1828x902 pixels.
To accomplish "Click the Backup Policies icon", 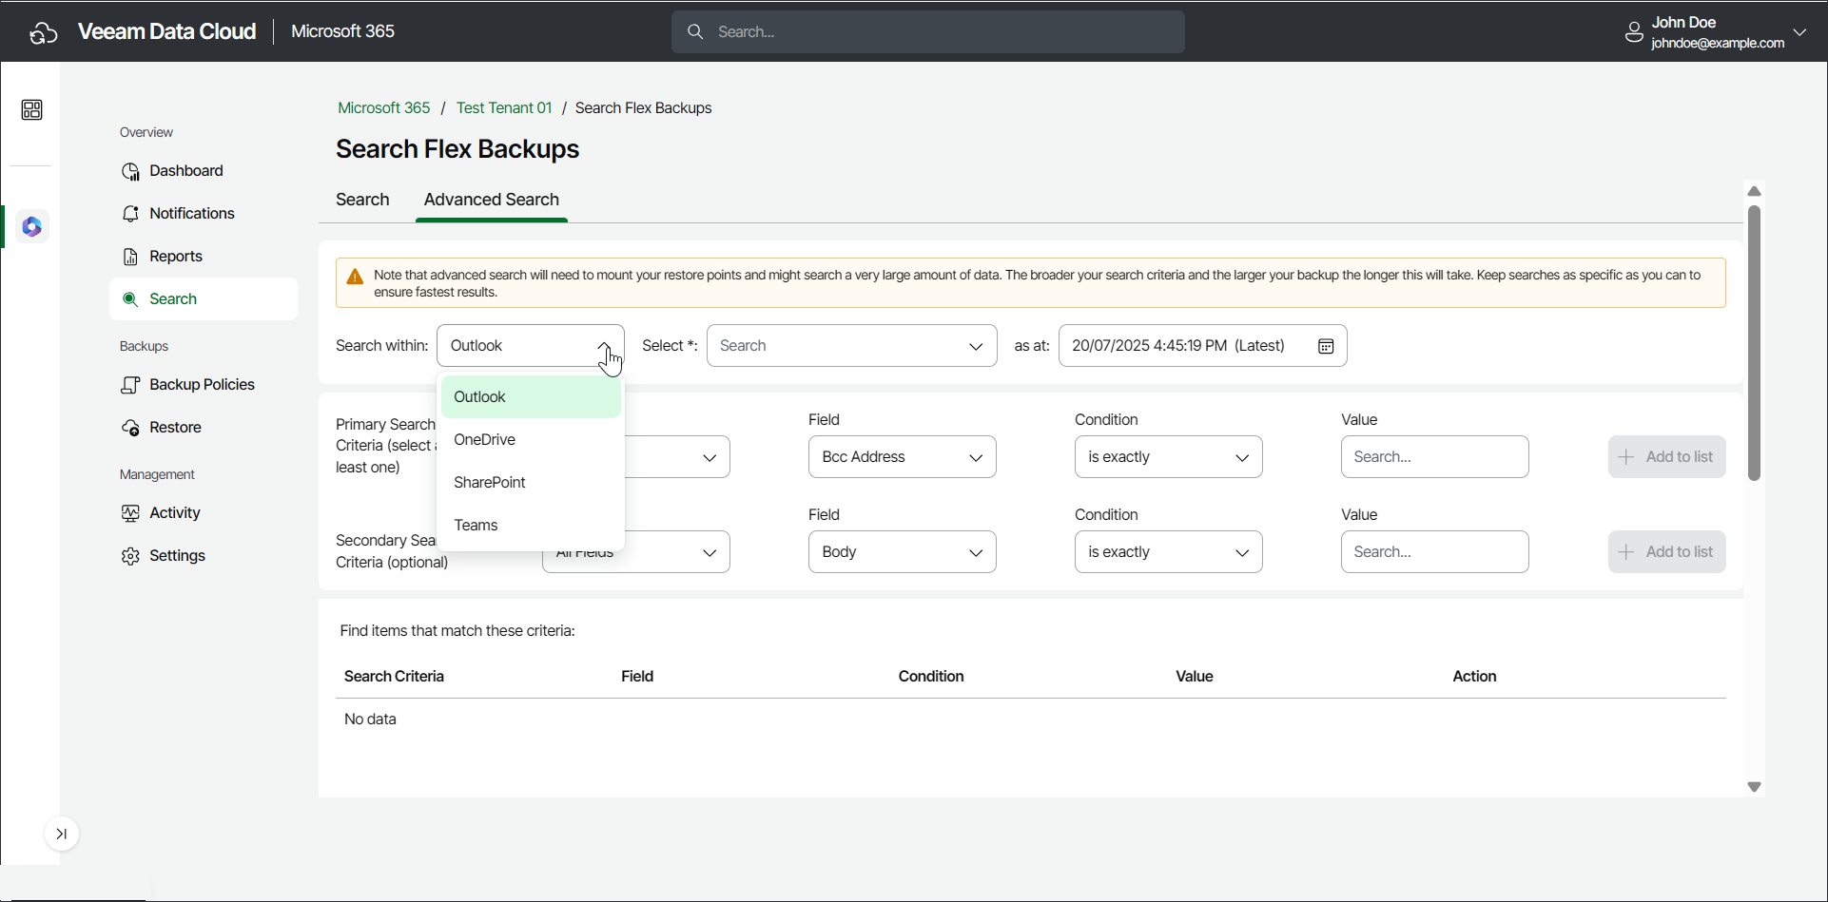I will pos(130,385).
